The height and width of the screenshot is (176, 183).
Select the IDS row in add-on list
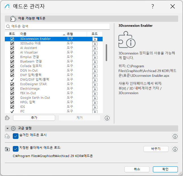click(x=54, y=107)
